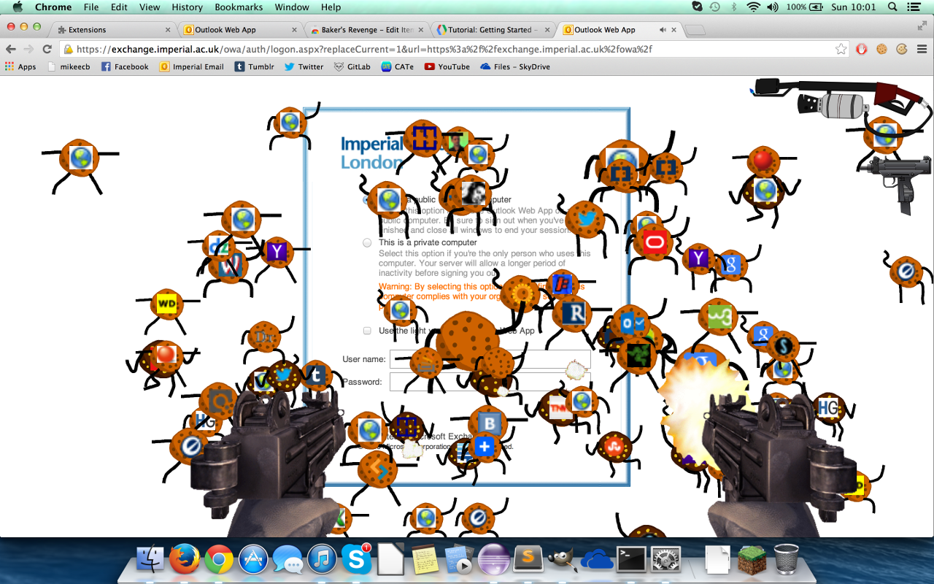This screenshot has width=934, height=584.
Task: Click the User name input field
Action: tap(490, 359)
